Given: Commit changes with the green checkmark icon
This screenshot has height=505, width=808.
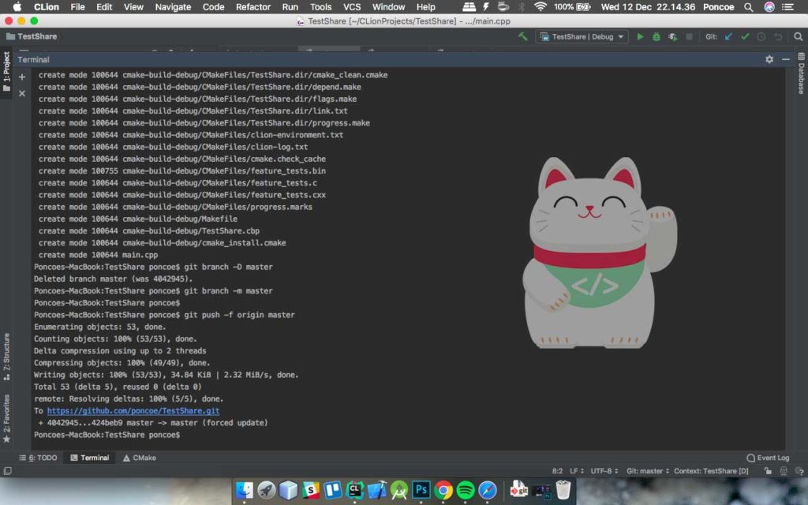Looking at the screenshot, I should (x=745, y=36).
